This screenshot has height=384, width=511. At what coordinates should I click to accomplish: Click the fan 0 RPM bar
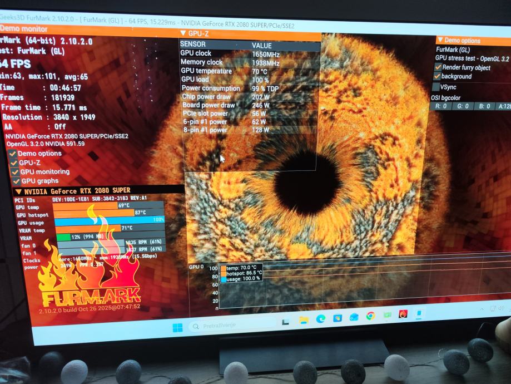(112, 243)
